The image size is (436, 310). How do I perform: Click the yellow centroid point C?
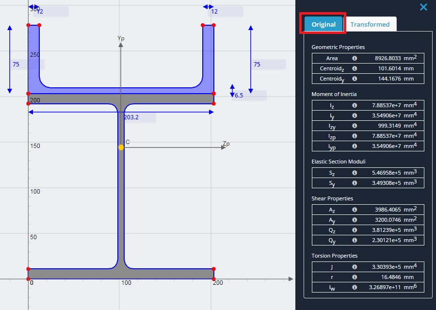click(x=121, y=147)
